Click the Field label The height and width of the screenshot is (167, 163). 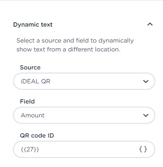click(27, 101)
